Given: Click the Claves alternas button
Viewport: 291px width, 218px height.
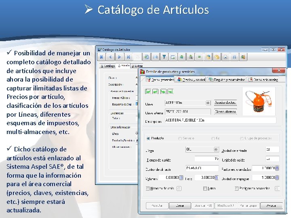Looking at the screenshot, I should [225, 111].
